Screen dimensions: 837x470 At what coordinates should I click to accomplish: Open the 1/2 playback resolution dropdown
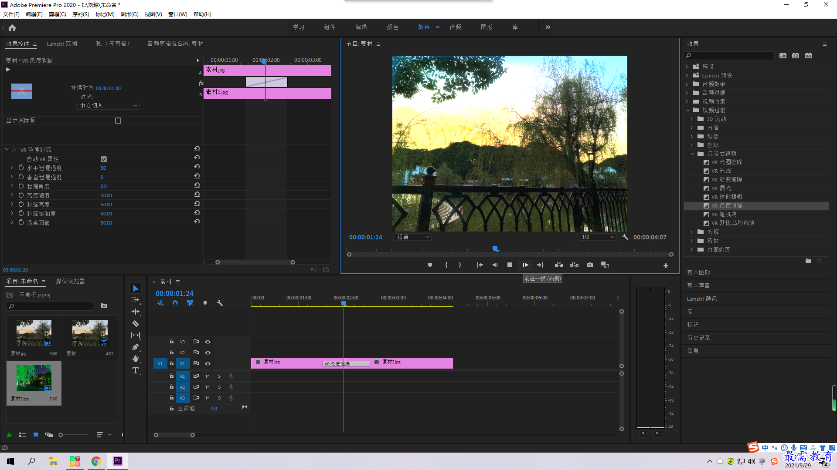click(x=598, y=237)
